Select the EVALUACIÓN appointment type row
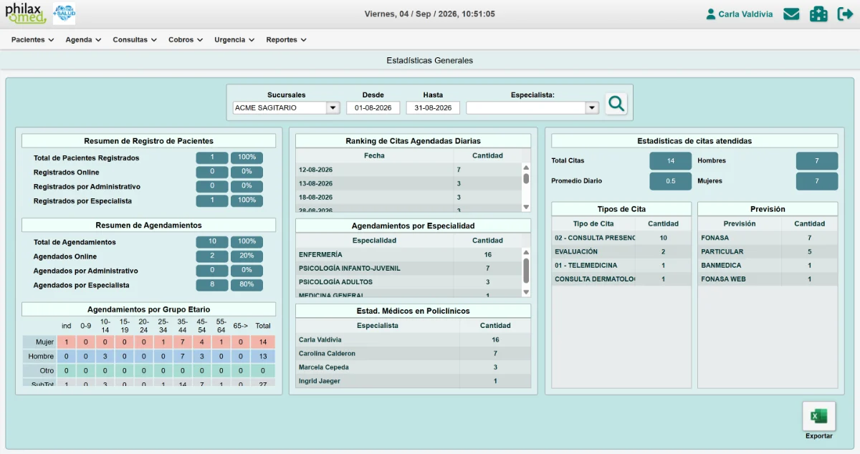Image resolution: width=860 pixels, height=454 pixels. (x=621, y=251)
